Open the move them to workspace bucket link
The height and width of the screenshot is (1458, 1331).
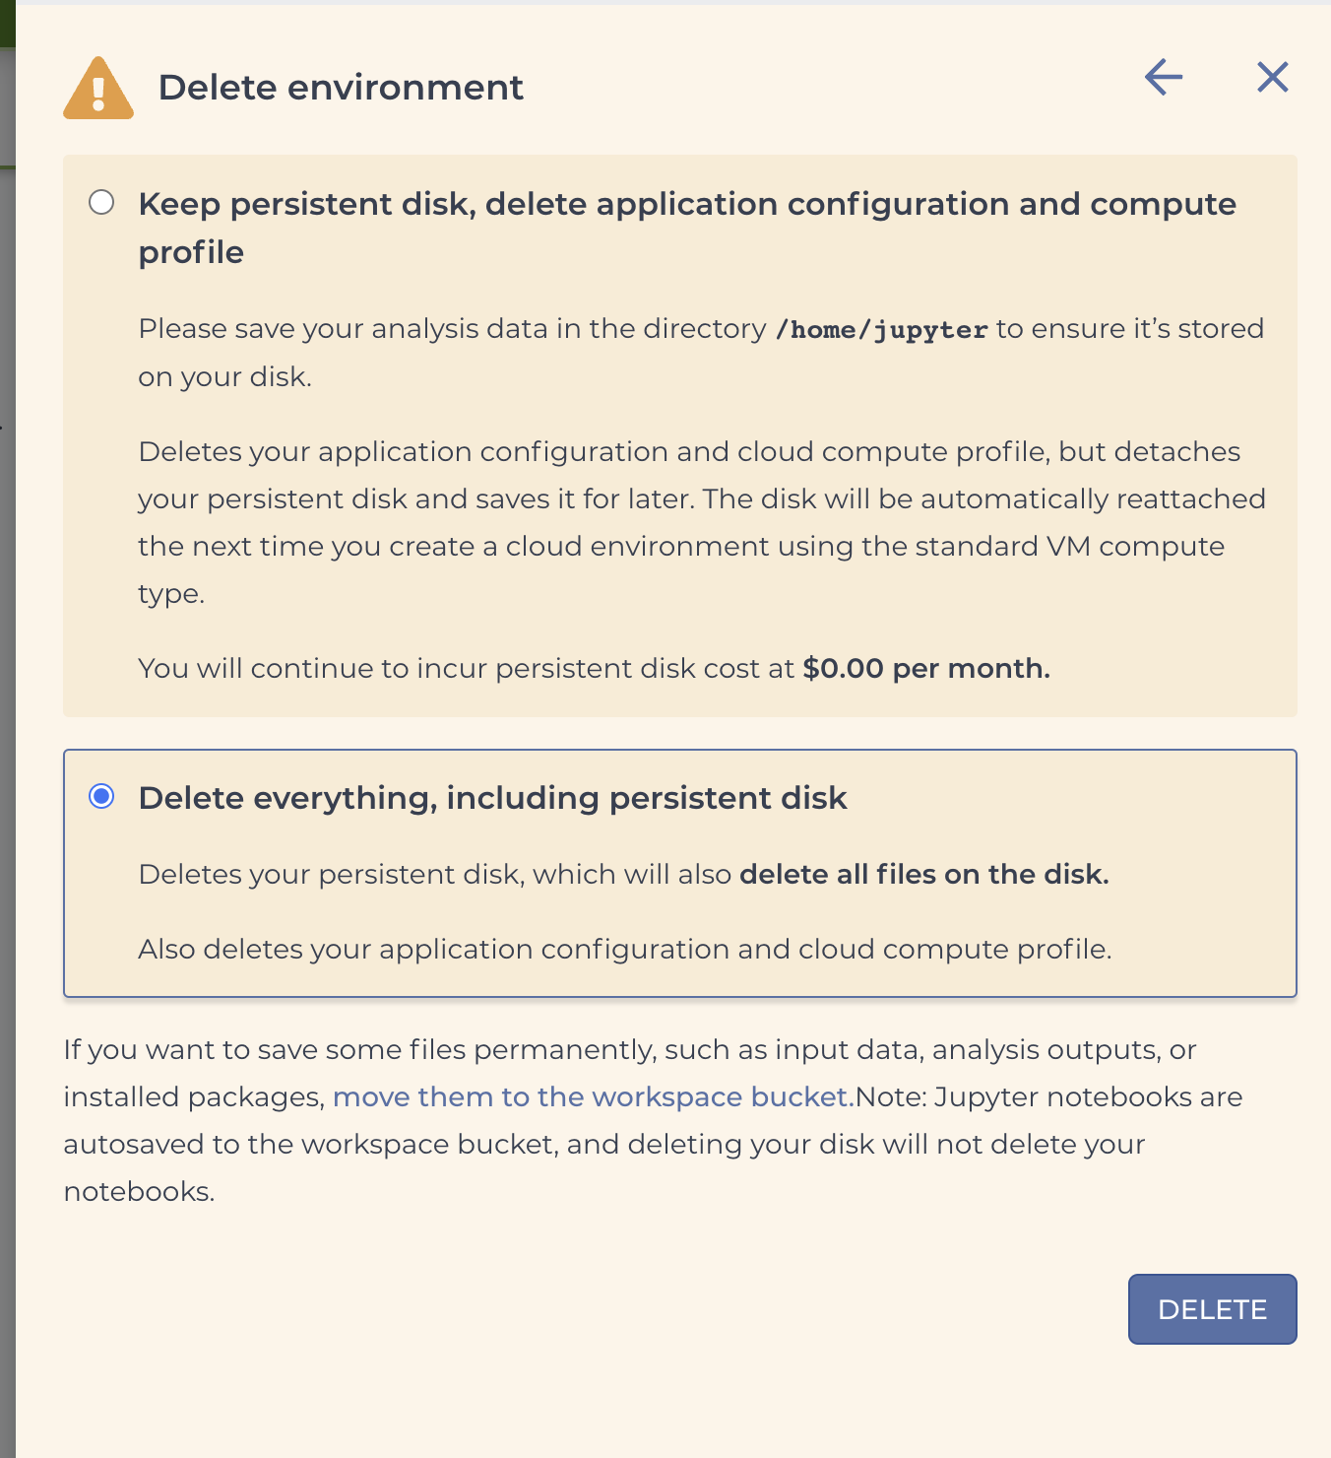[x=594, y=1096]
